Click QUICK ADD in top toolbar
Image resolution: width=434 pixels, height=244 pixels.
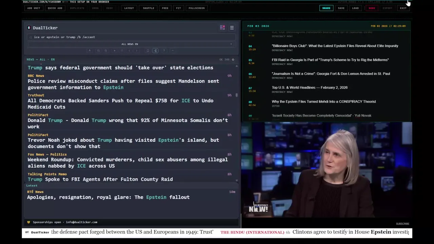pos(55,8)
